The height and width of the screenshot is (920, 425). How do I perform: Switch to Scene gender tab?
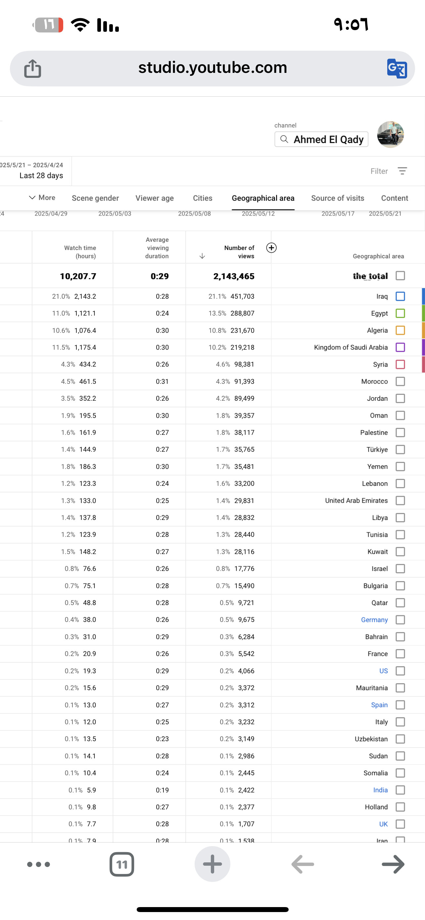[95, 198]
